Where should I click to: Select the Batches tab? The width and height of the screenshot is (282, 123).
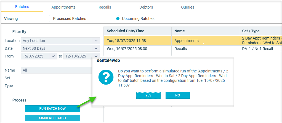point(22,7)
